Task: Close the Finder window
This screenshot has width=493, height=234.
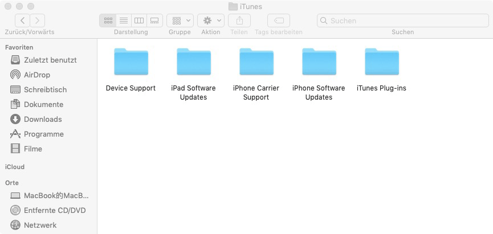Action: 8,6
